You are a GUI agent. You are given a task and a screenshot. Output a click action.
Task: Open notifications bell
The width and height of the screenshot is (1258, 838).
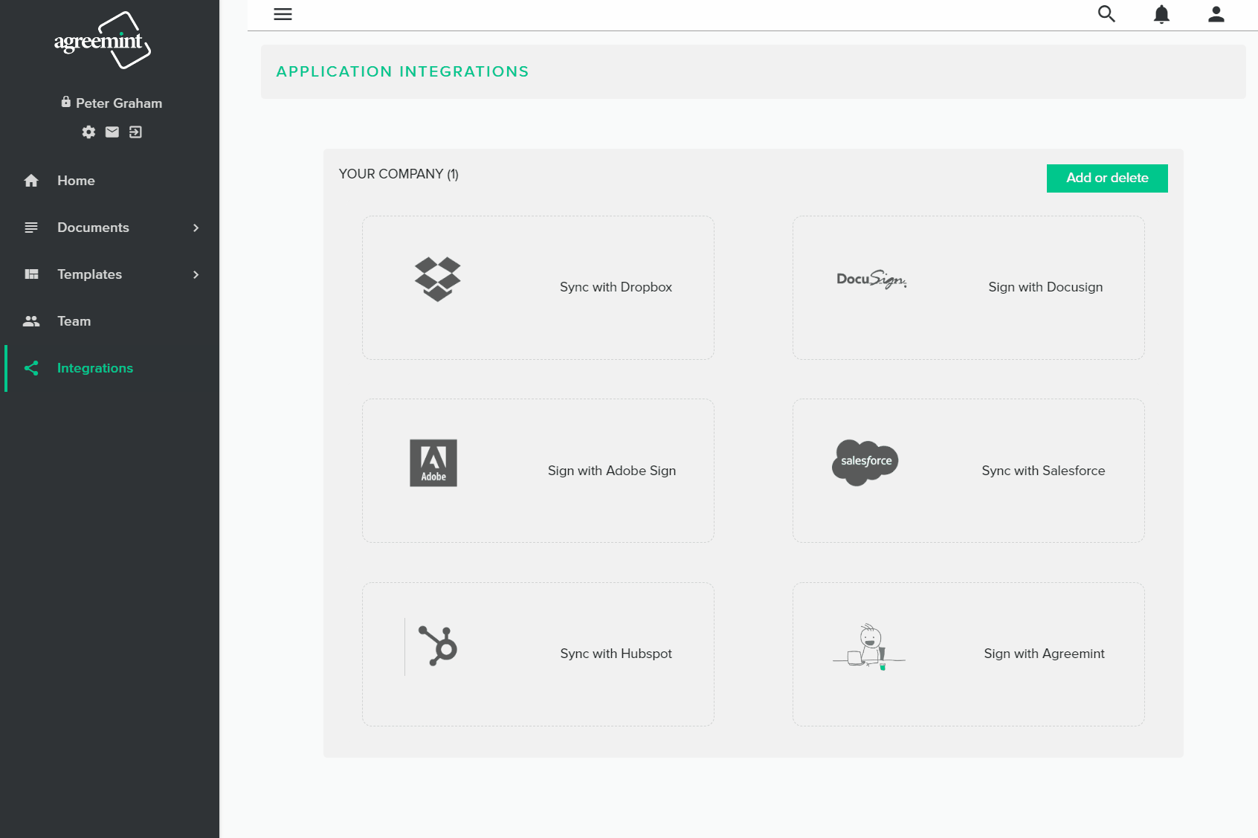pos(1161,14)
